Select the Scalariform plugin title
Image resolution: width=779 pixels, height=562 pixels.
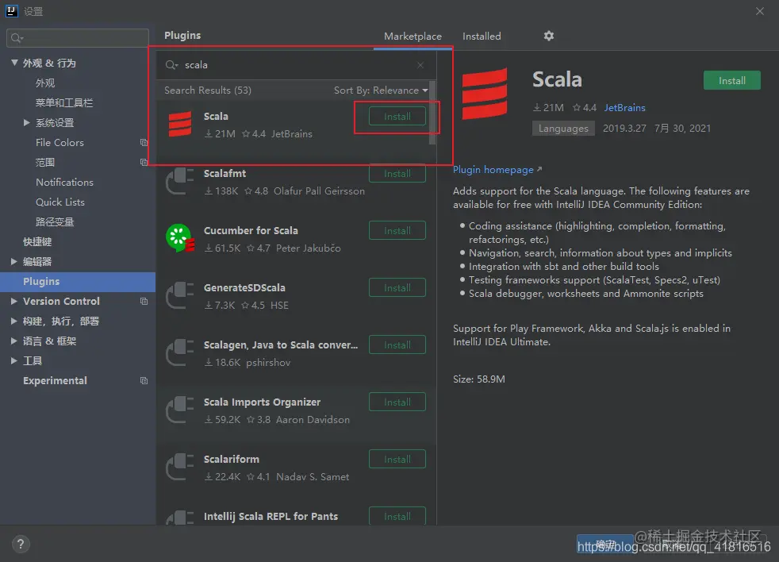(232, 460)
